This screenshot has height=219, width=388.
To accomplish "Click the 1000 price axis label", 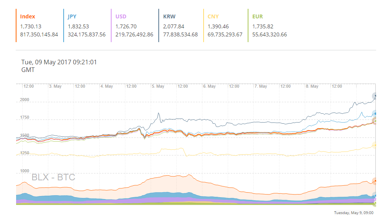I will [x=25, y=171].
